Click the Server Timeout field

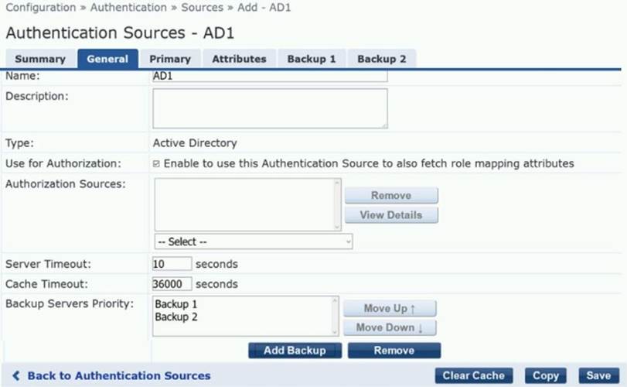point(172,264)
